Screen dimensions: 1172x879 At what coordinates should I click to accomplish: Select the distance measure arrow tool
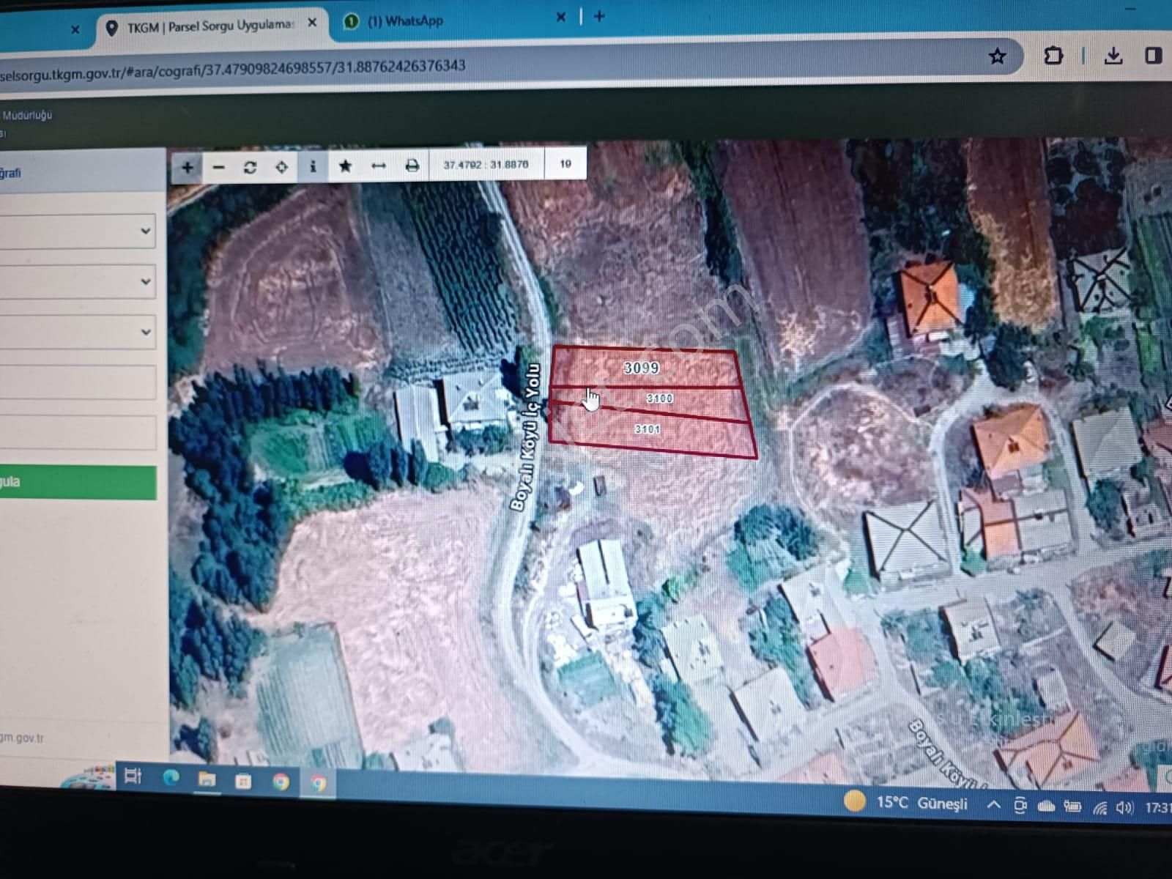tap(378, 166)
